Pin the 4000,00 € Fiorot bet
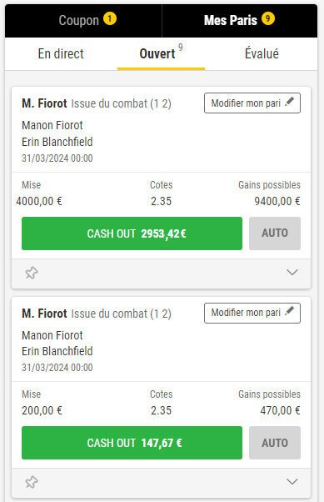This screenshot has height=502, width=324. 32,273
